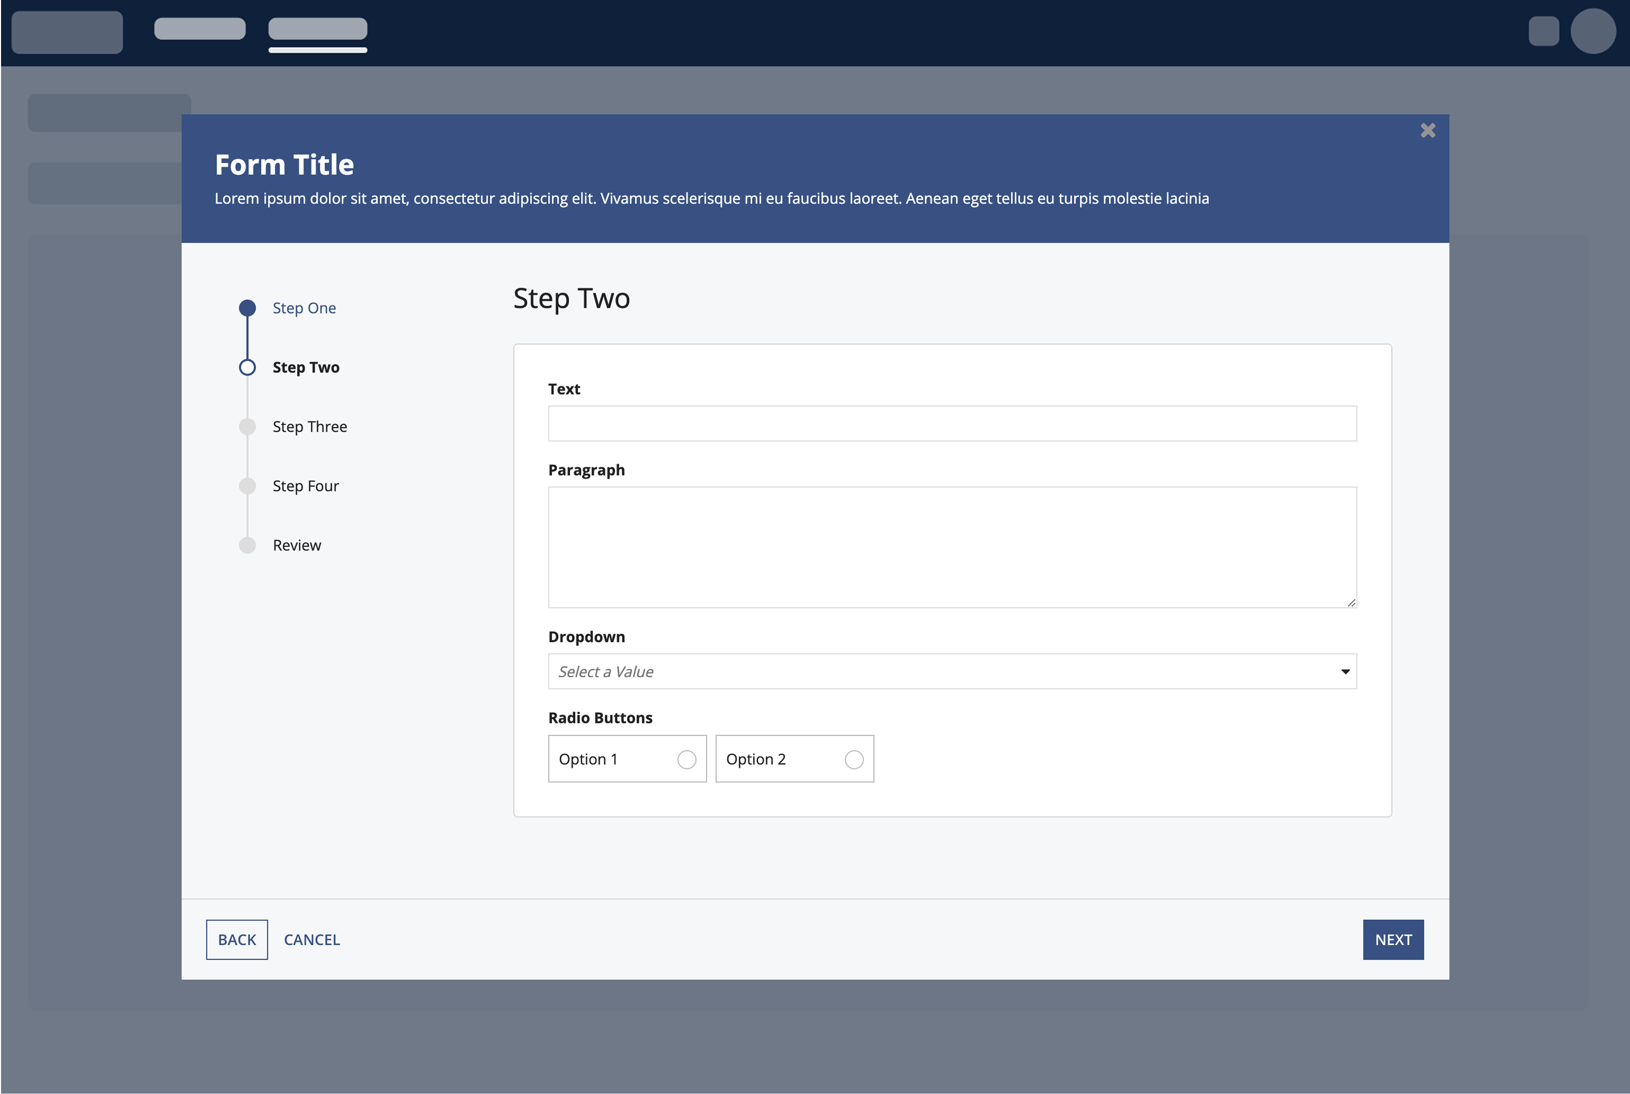The image size is (1630, 1094).
Task: Click the Step Two hollow circle marker
Action: click(x=247, y=367)
